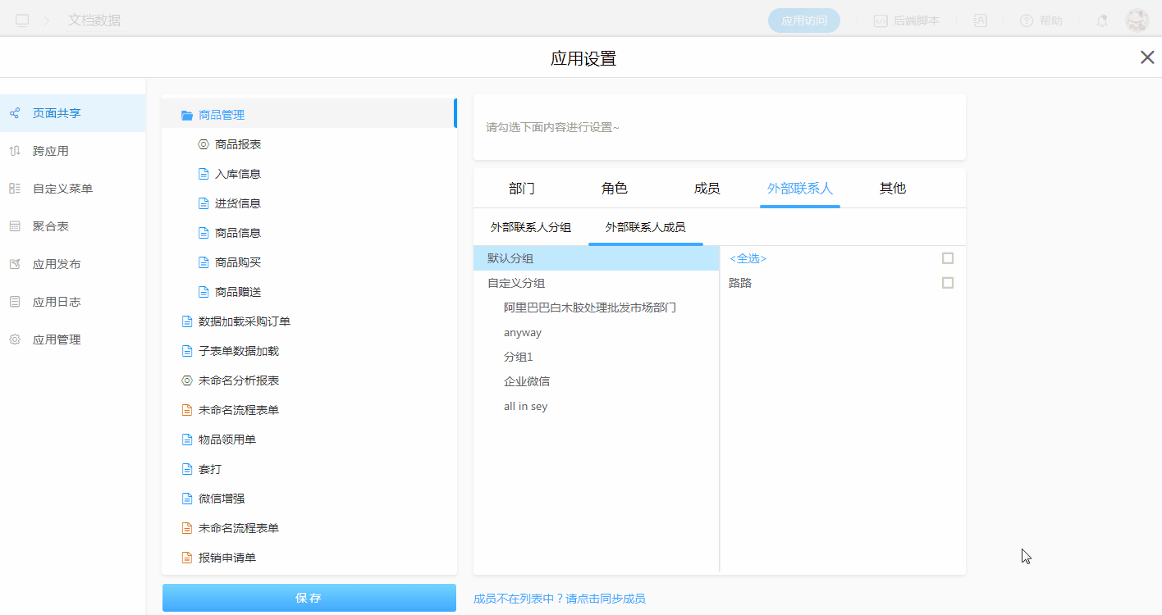Click the 应用发布 publish icon
Viewport: 1162px width, 615px height.
[15, 264]
